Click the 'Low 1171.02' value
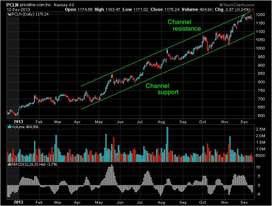The width and height of the screenshot is (272, 206). point(135,9)
